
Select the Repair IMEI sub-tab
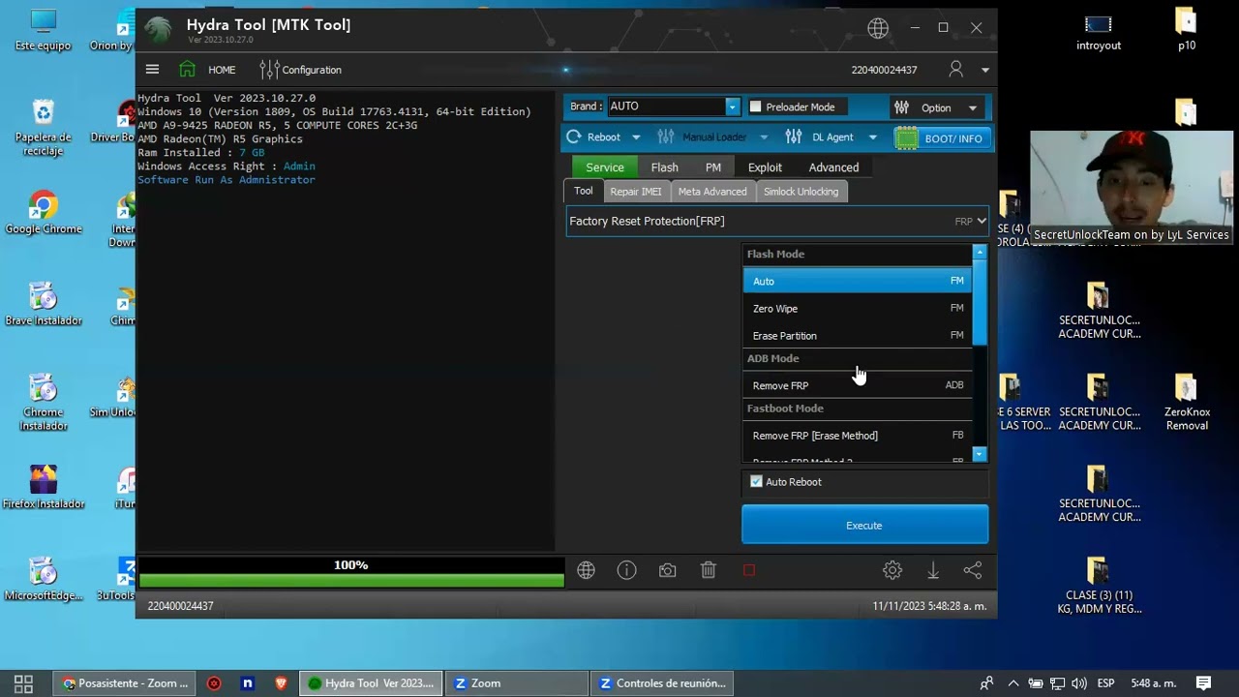636,192
